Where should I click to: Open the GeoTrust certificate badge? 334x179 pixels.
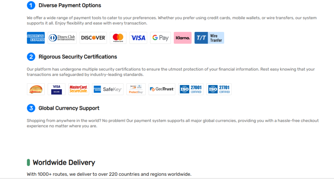coord(162,89)
